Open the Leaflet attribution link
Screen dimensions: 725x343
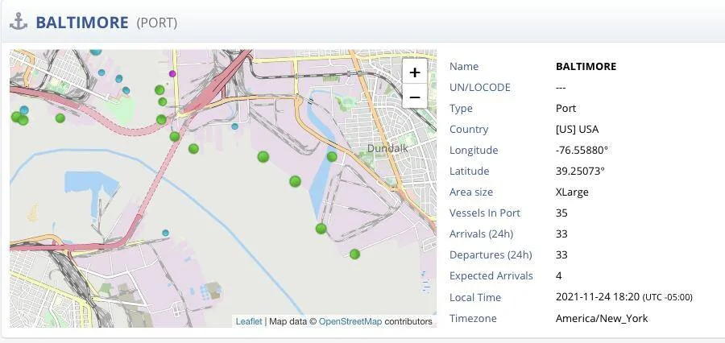(249, 321)
